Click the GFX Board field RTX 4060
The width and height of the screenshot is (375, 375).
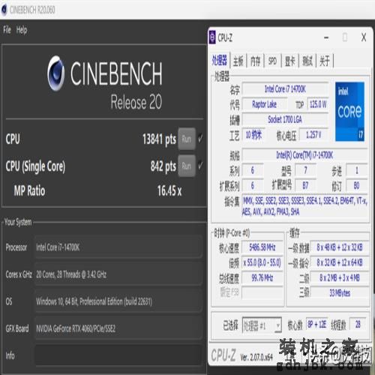pos(118,328)
